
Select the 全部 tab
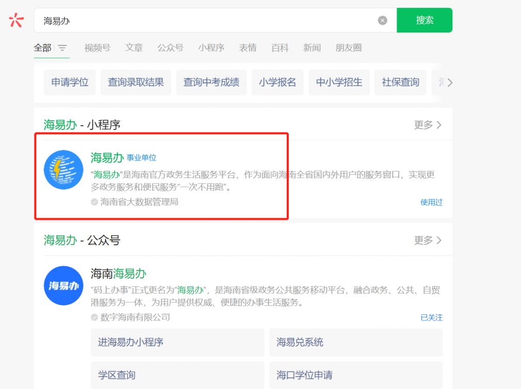[x=42, y=48]
